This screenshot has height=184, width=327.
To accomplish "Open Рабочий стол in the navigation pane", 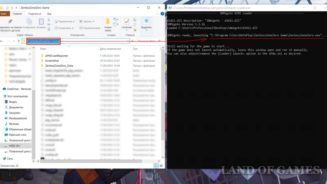I will [18, 135].
